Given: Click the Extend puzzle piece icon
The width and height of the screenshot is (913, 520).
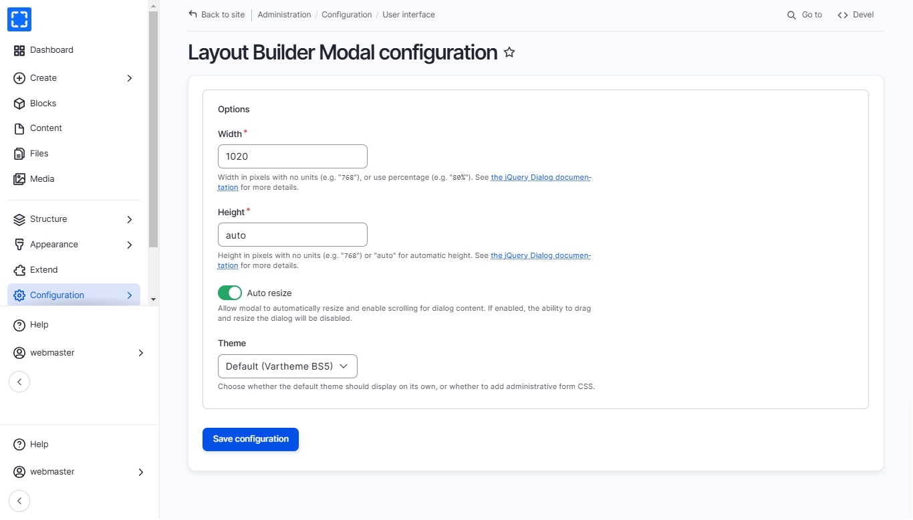Looking at the screenshot, I should [19, 270].
